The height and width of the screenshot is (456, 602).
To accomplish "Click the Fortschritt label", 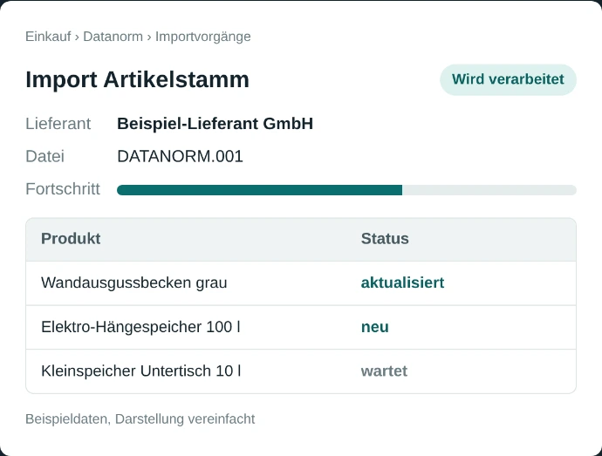I will click(x=63, y=189).
